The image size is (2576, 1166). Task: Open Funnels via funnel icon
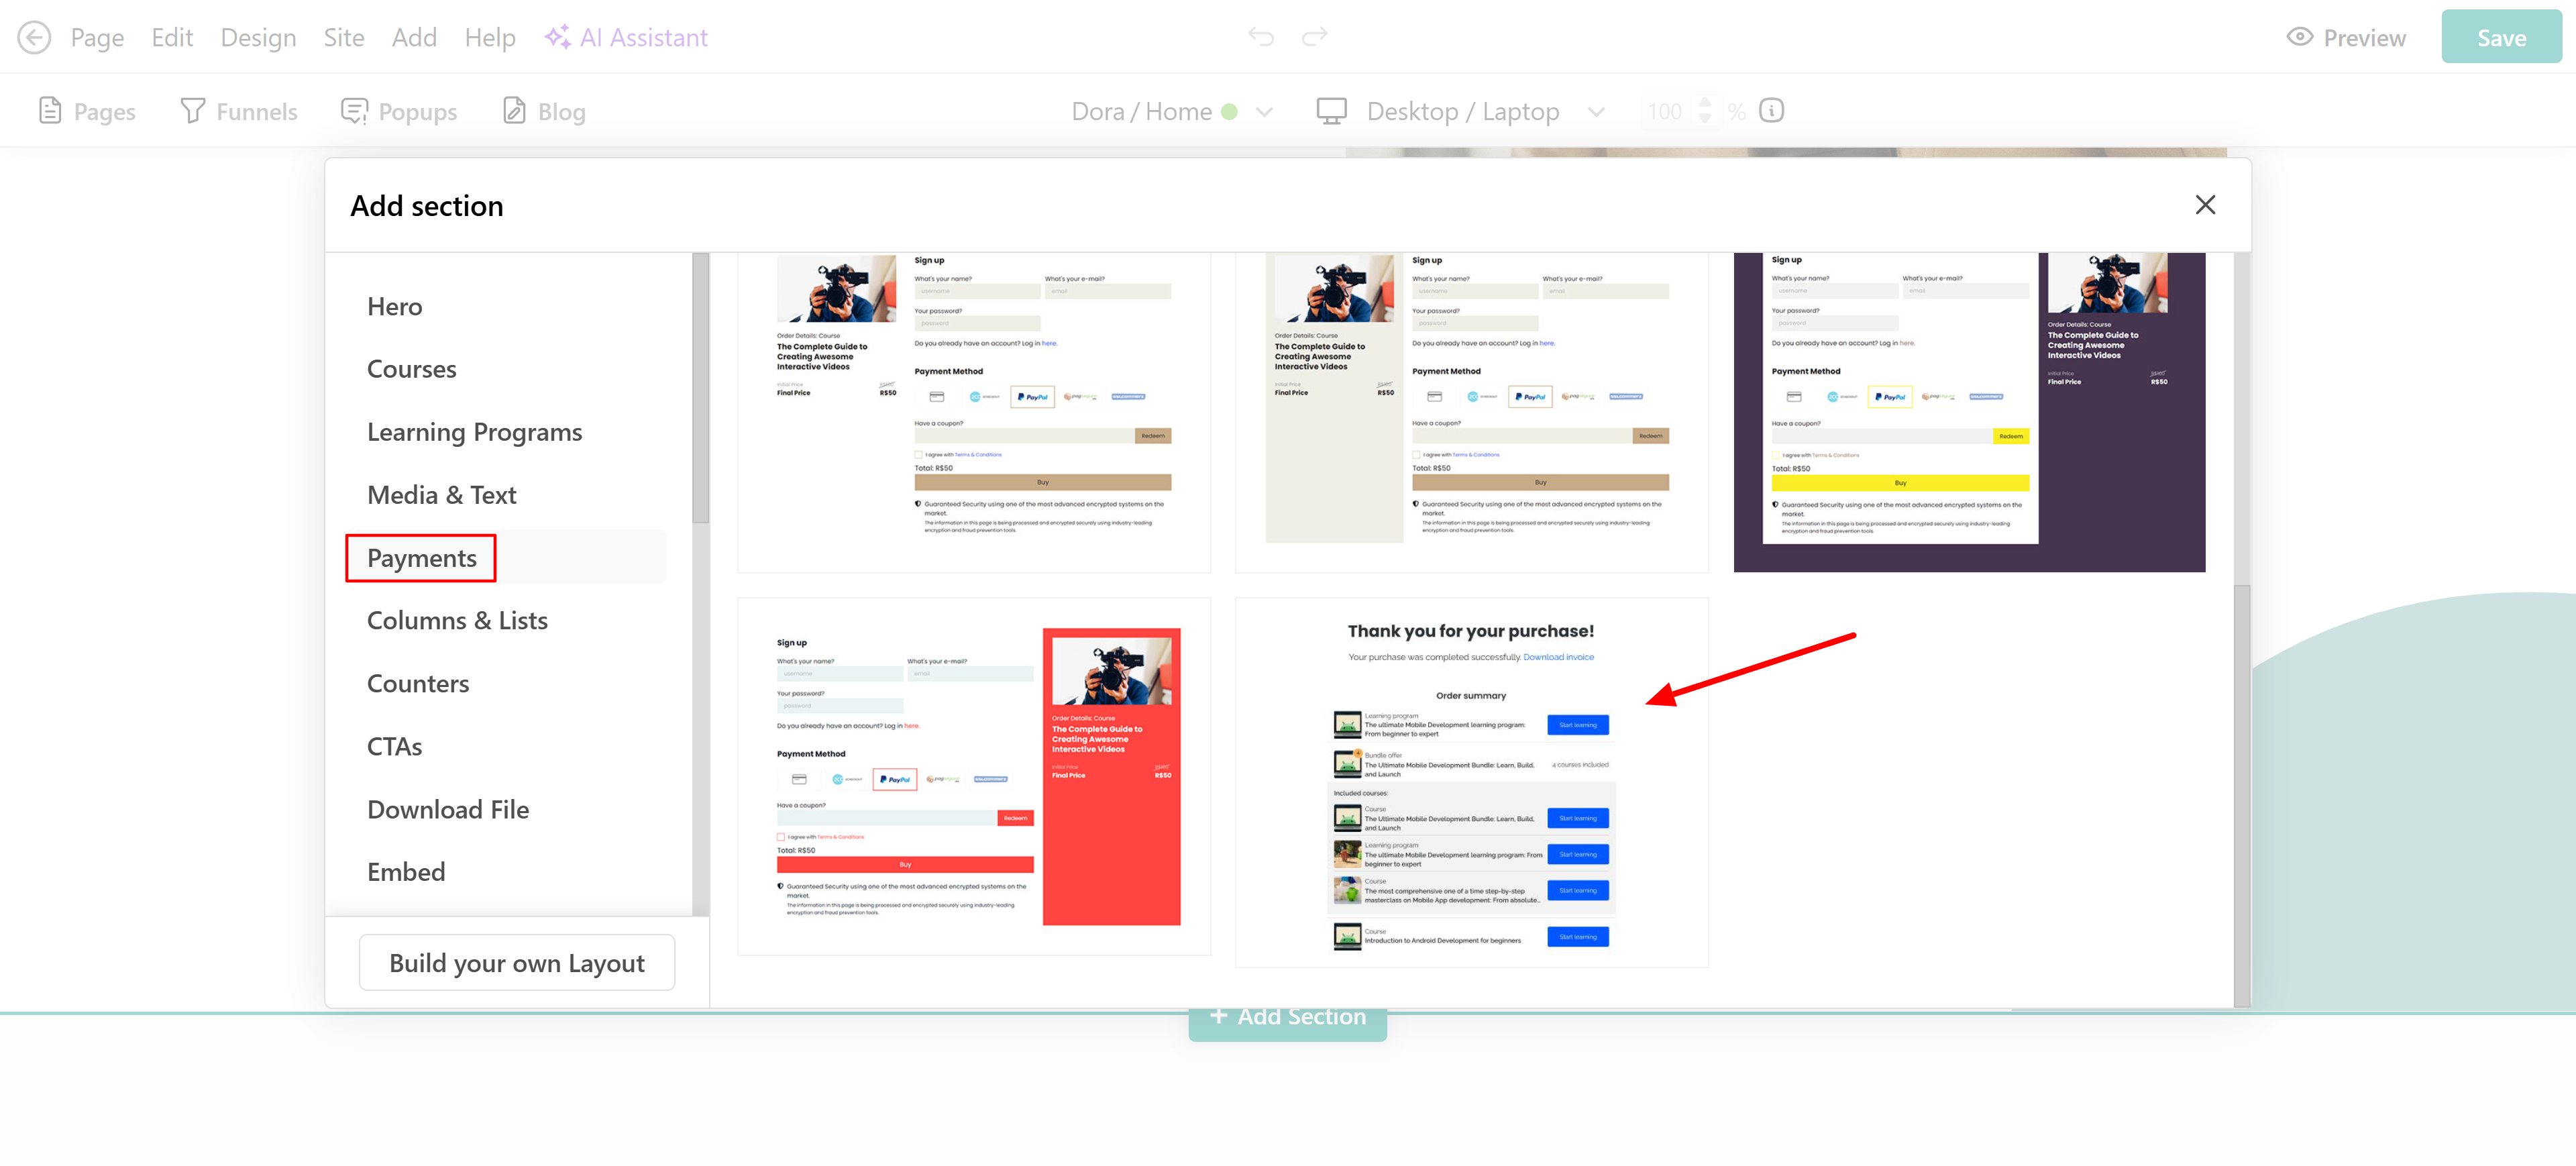tap(192, 111)
